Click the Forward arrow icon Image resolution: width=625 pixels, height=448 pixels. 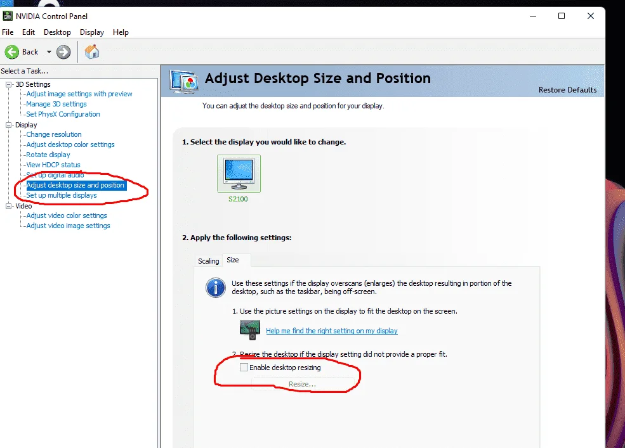coord(63,52)
